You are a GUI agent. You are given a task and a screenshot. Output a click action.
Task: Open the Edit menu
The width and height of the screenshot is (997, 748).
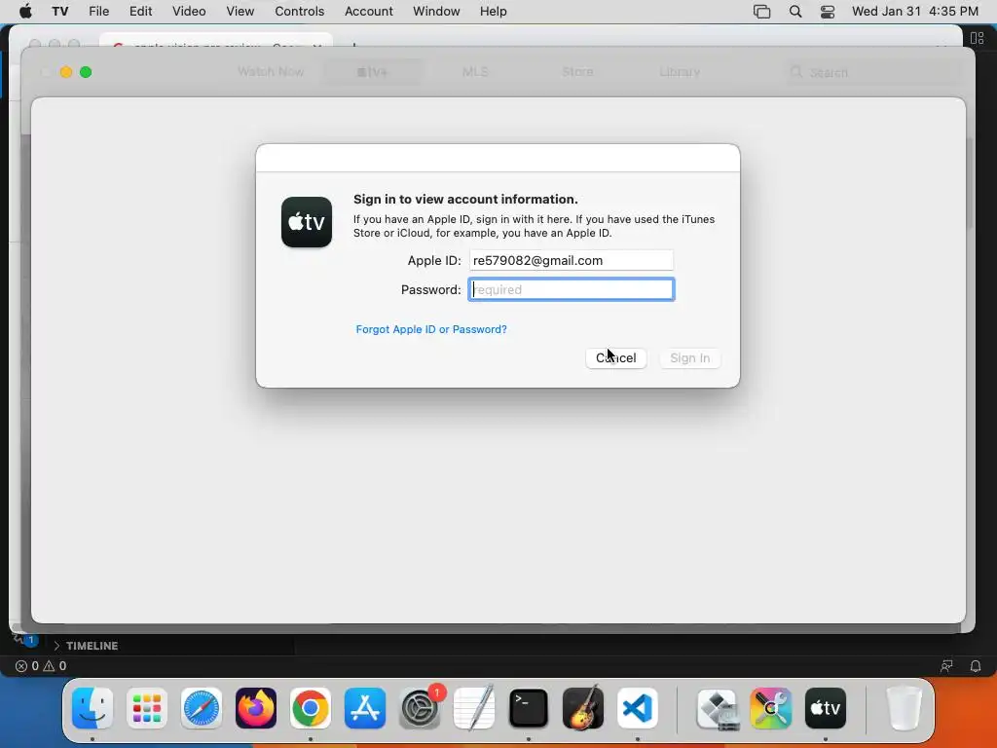pyautogui.click(x=140, y=11)
